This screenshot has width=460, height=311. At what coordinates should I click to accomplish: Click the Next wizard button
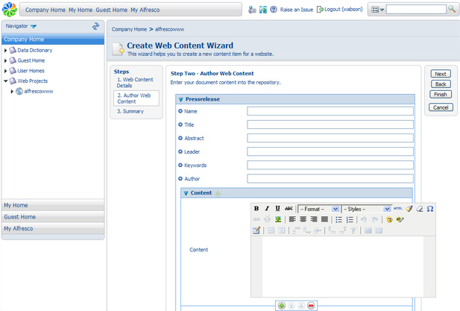[441, 74]
